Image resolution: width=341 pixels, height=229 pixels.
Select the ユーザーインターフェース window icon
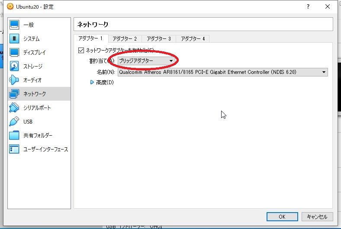pyautogui.click(x=14, y=149)
